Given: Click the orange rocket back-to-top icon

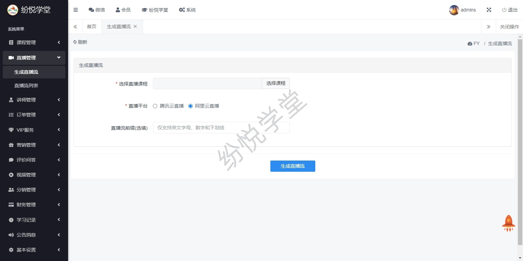Looking at the screenshot, I should (x=508, y=223).
